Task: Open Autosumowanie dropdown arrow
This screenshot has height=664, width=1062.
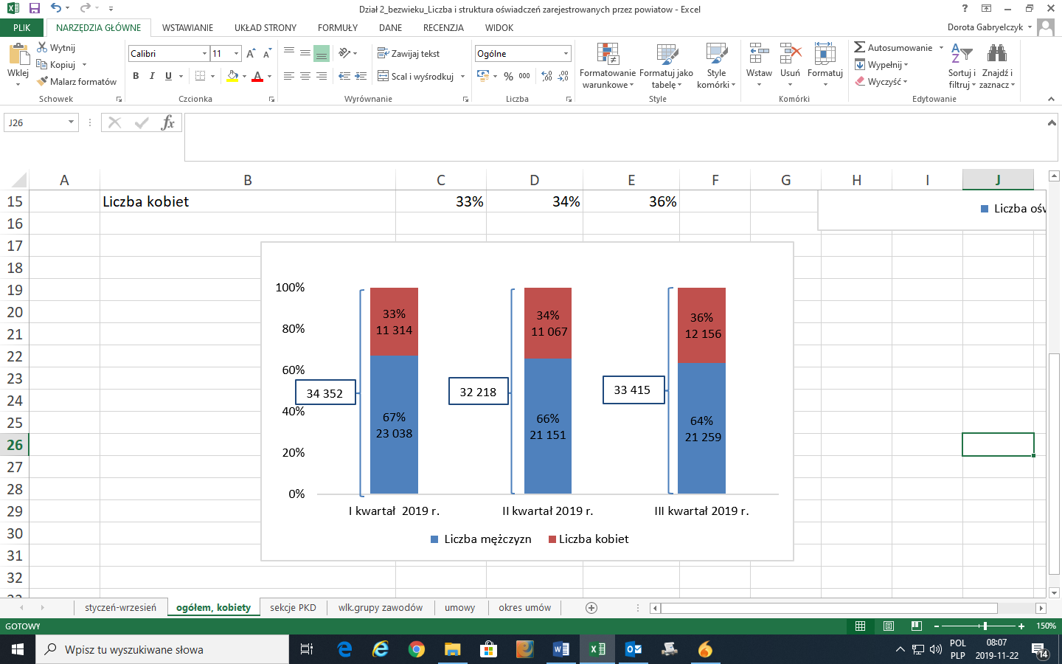Action: click(x=941, y=48)
